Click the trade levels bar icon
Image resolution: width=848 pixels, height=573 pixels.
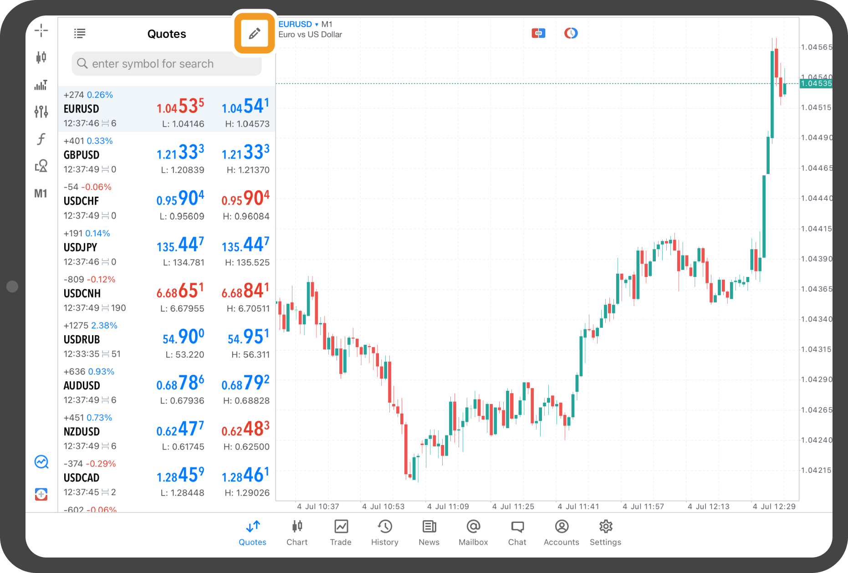[x=41, y=85]
